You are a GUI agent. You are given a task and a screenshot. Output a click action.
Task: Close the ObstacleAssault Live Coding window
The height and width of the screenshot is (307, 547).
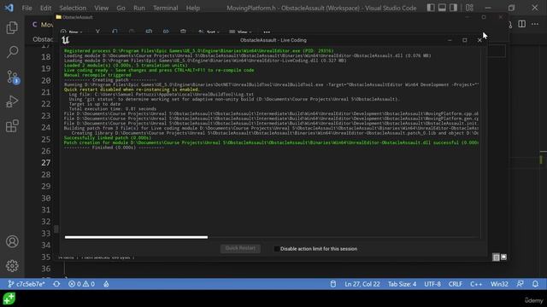479,40
